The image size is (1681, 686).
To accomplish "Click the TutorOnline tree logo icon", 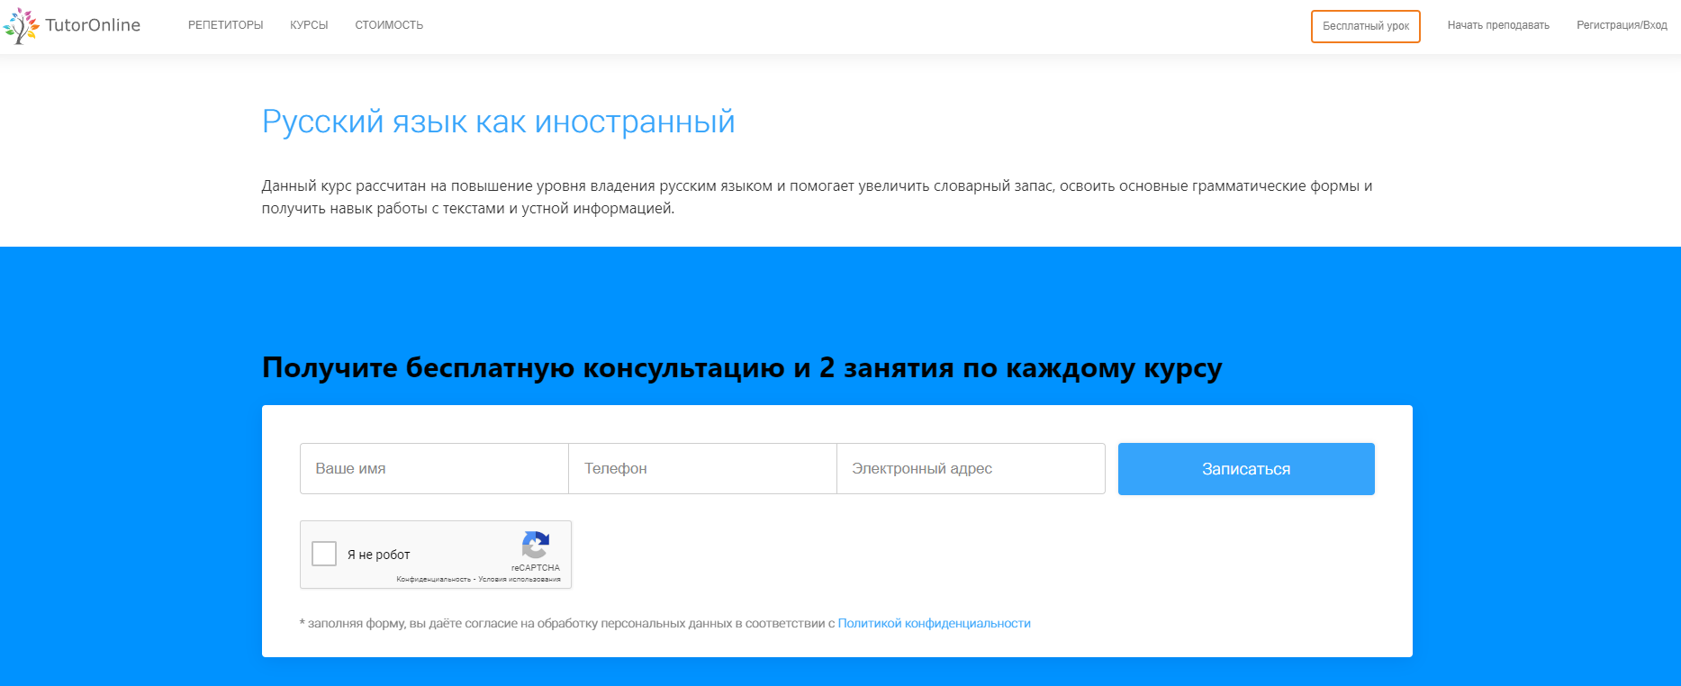I will pyautogui.click(x=22, y=26).
